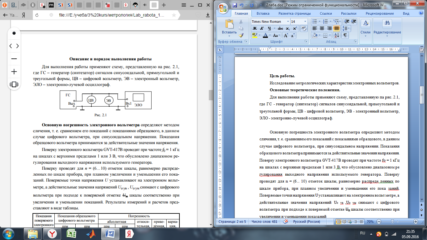
Task: Click the tab stop selector on ruler
Action: 220,49
